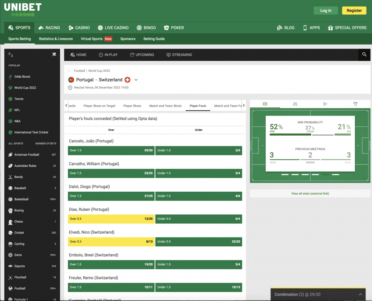Click the Basketball icon in sidebar
The height and width of the screenshot is (301, 372).
[10, 199]
